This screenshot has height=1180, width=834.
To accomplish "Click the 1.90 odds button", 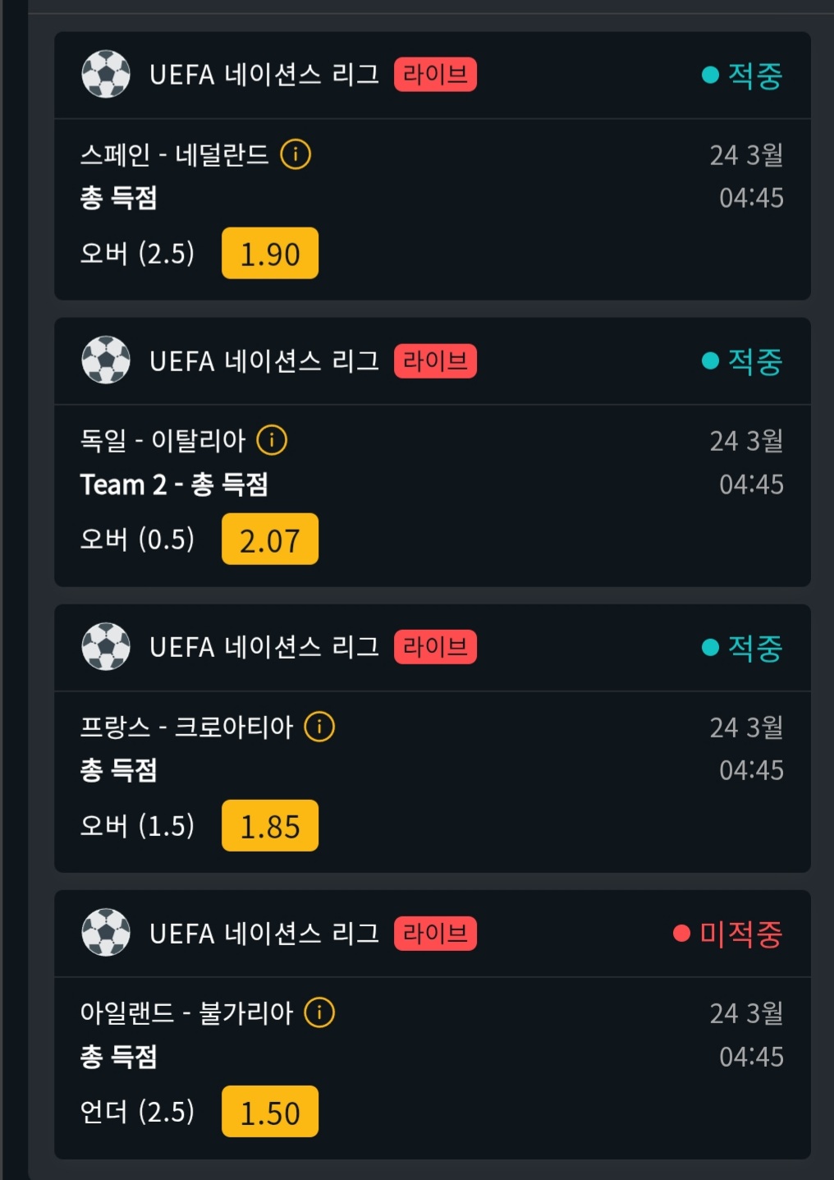I will 269,254.
